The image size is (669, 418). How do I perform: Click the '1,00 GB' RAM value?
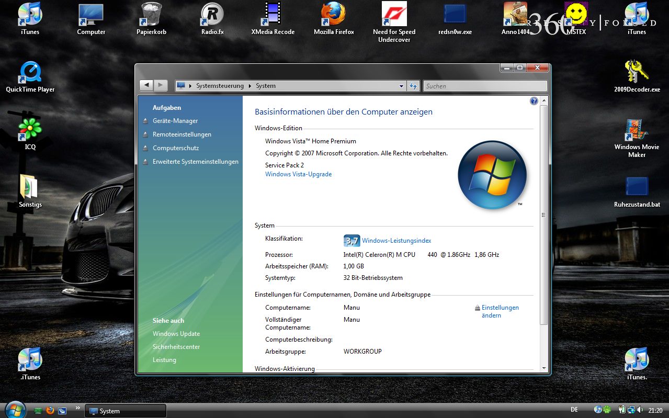(354, 266)
